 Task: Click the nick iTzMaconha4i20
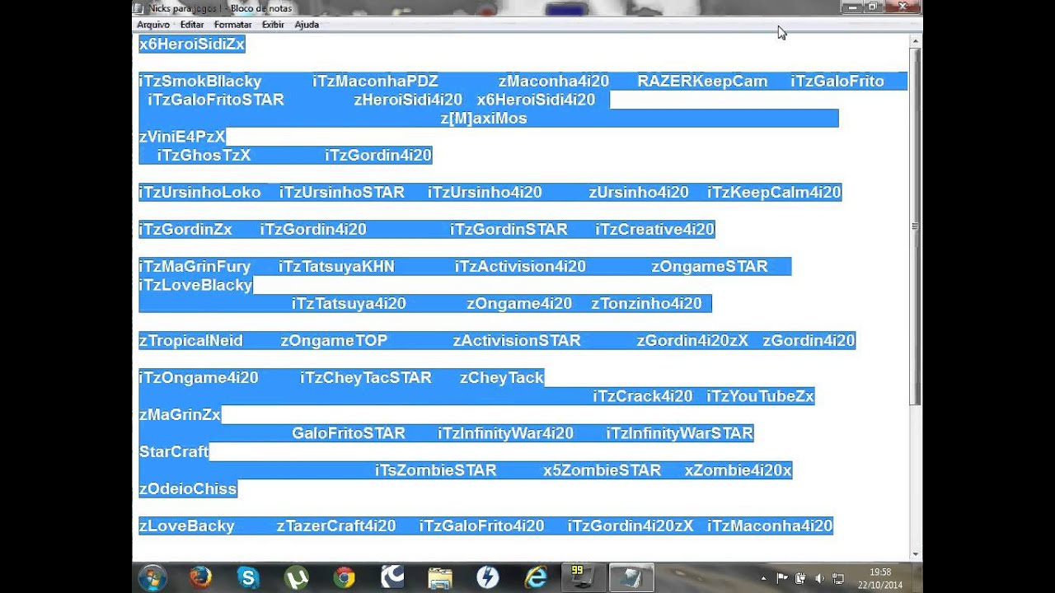click(x=770, y=526)
